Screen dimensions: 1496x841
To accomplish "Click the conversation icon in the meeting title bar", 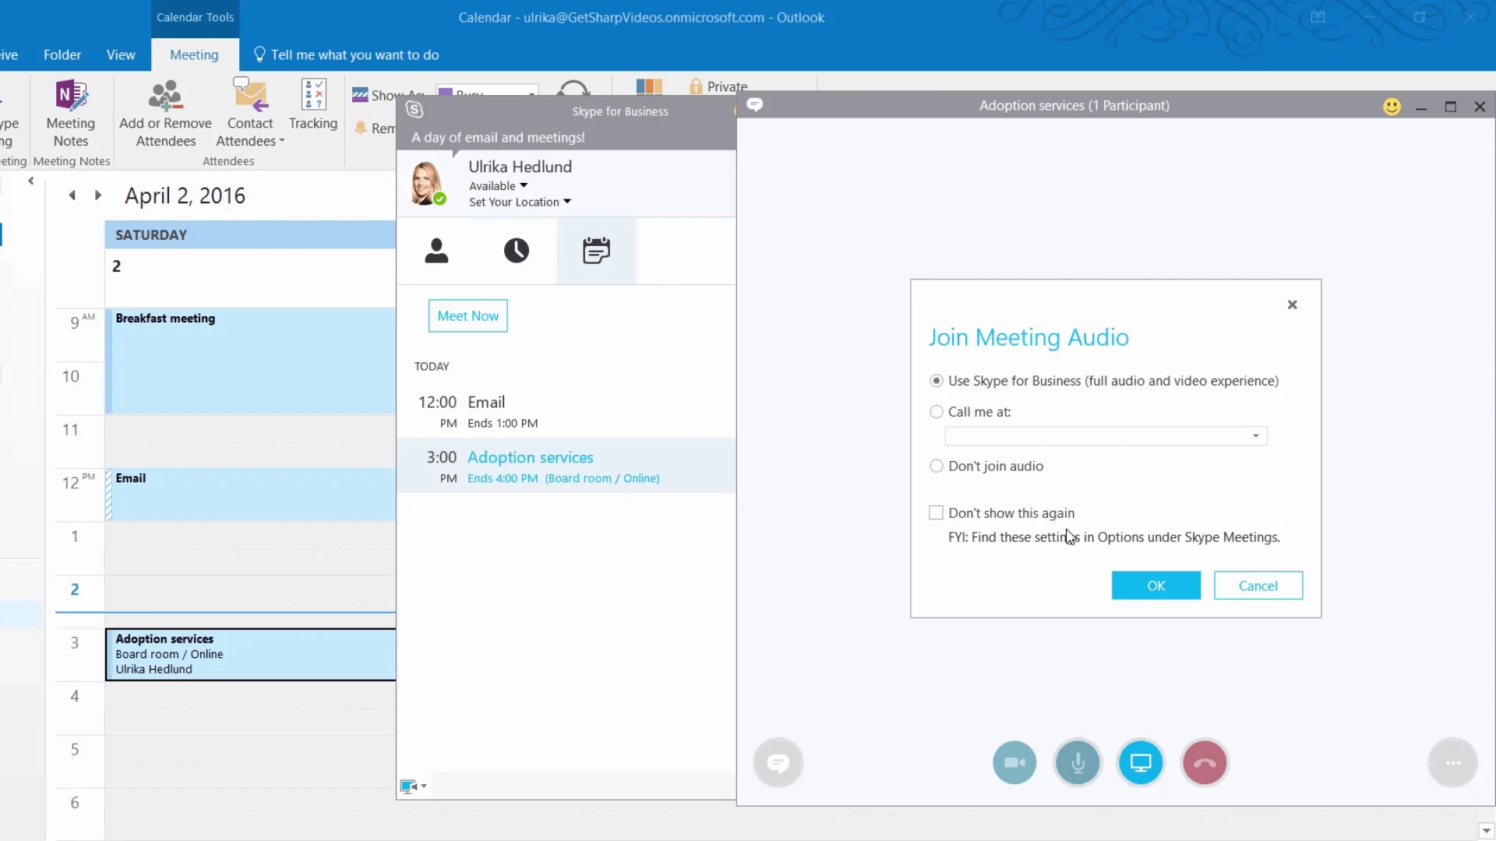I will 754,104.
